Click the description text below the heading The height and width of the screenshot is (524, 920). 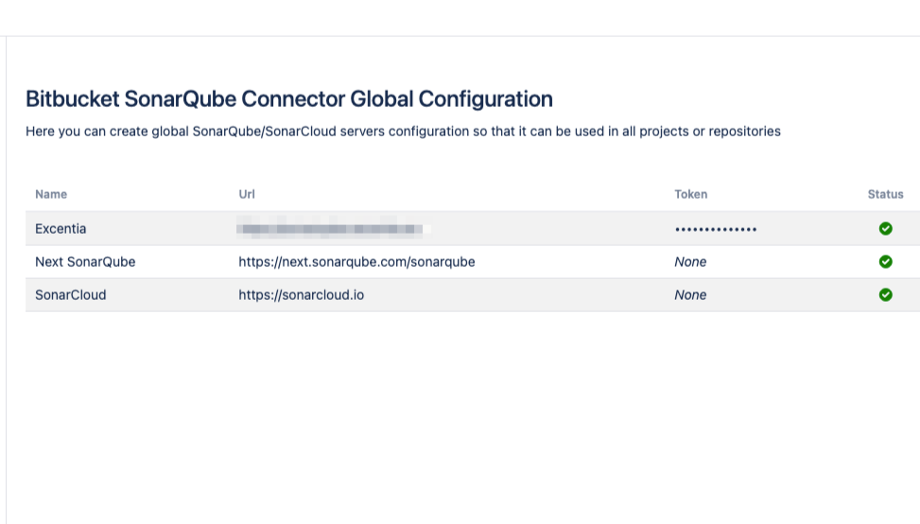tap(403, 131)
